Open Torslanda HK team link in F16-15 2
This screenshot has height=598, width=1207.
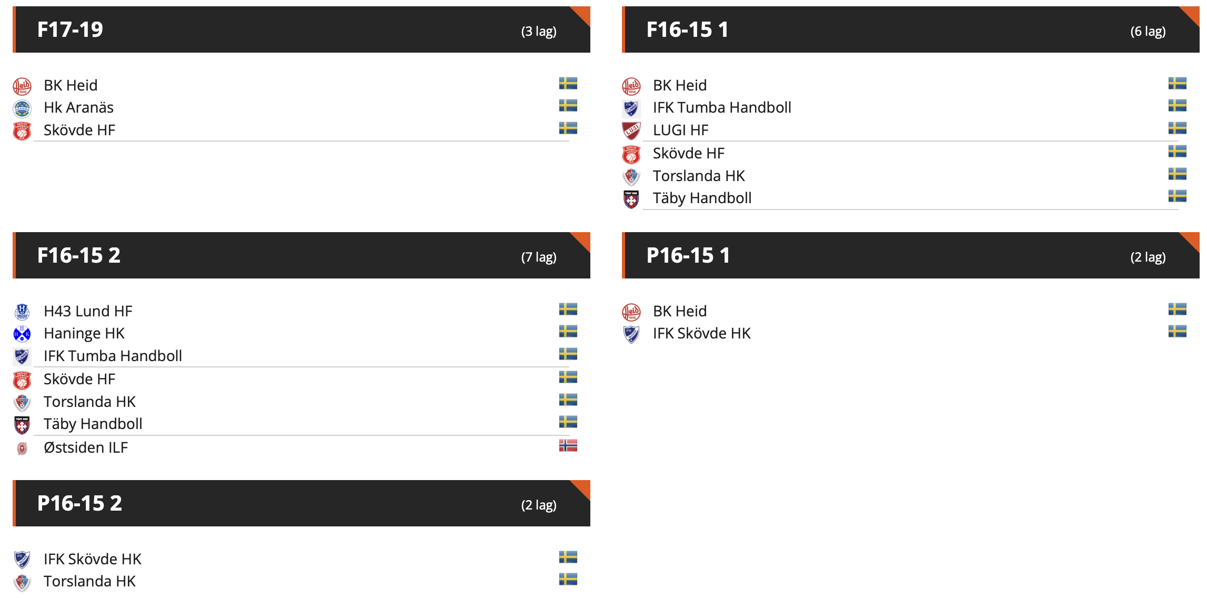point(89,402)
